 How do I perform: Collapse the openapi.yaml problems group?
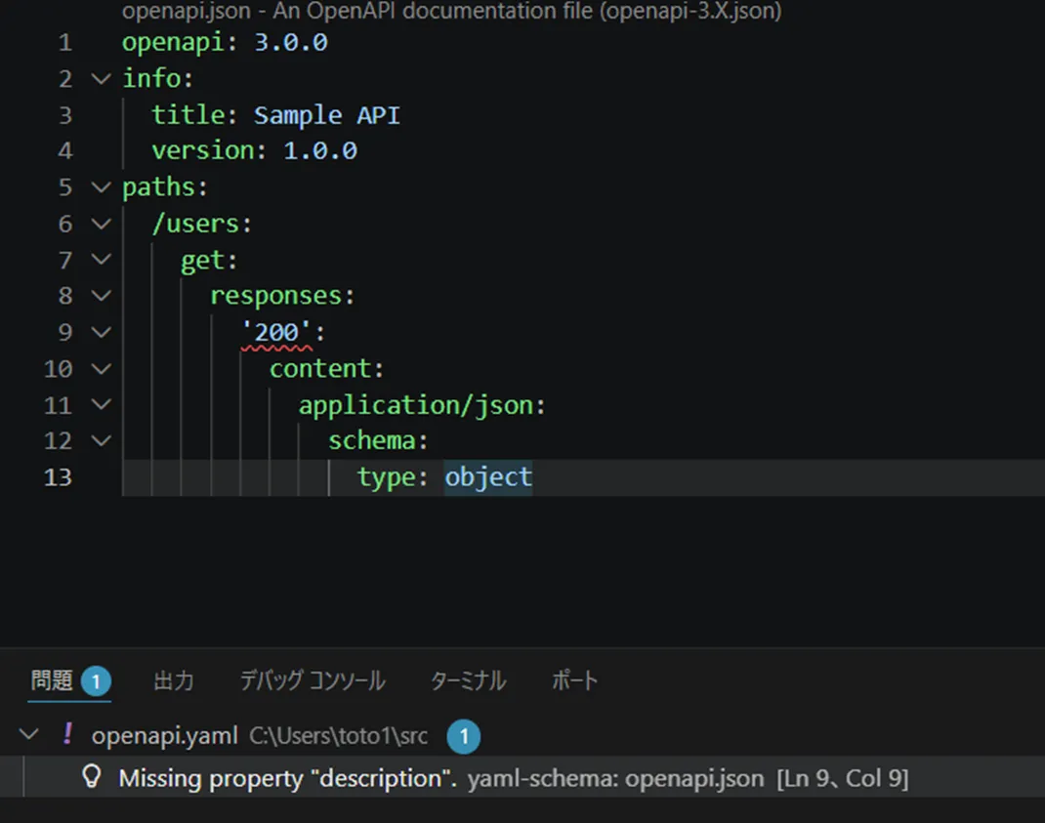coord(29,734)
